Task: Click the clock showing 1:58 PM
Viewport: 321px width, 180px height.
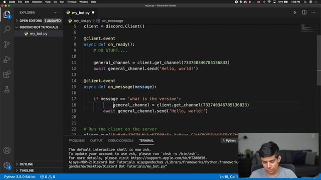Action: tap(295, 2)
